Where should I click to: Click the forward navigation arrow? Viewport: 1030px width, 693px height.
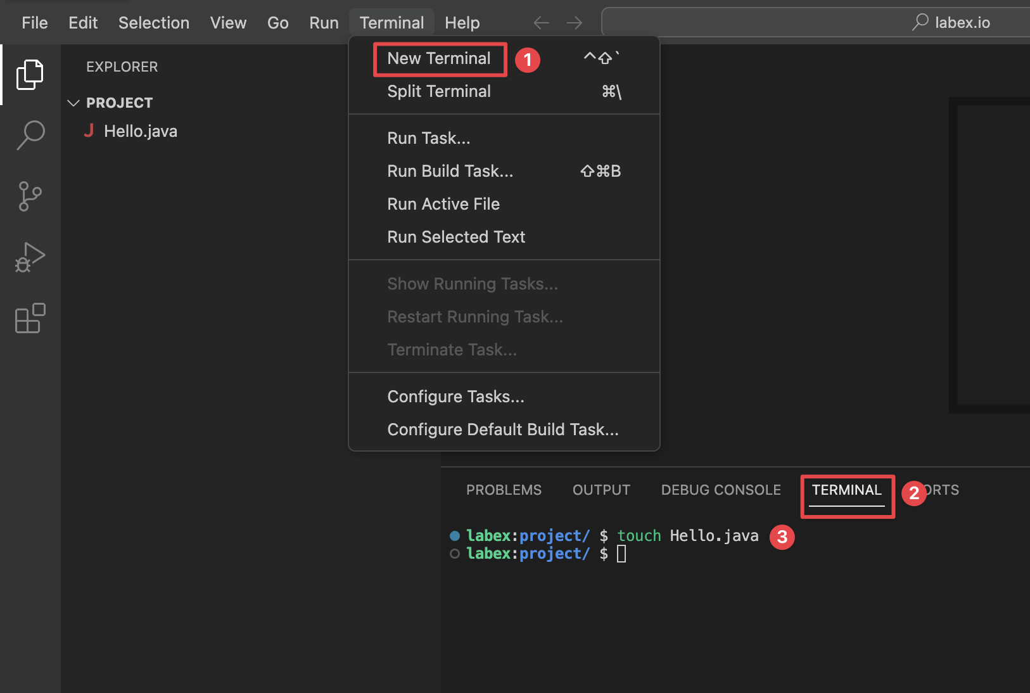[575, 22]
